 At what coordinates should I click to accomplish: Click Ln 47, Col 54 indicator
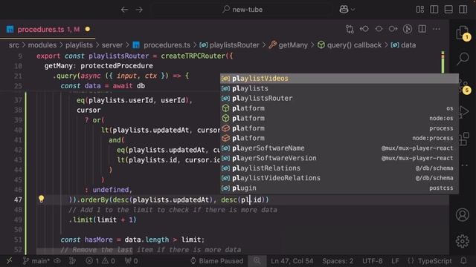coord(292,260)
